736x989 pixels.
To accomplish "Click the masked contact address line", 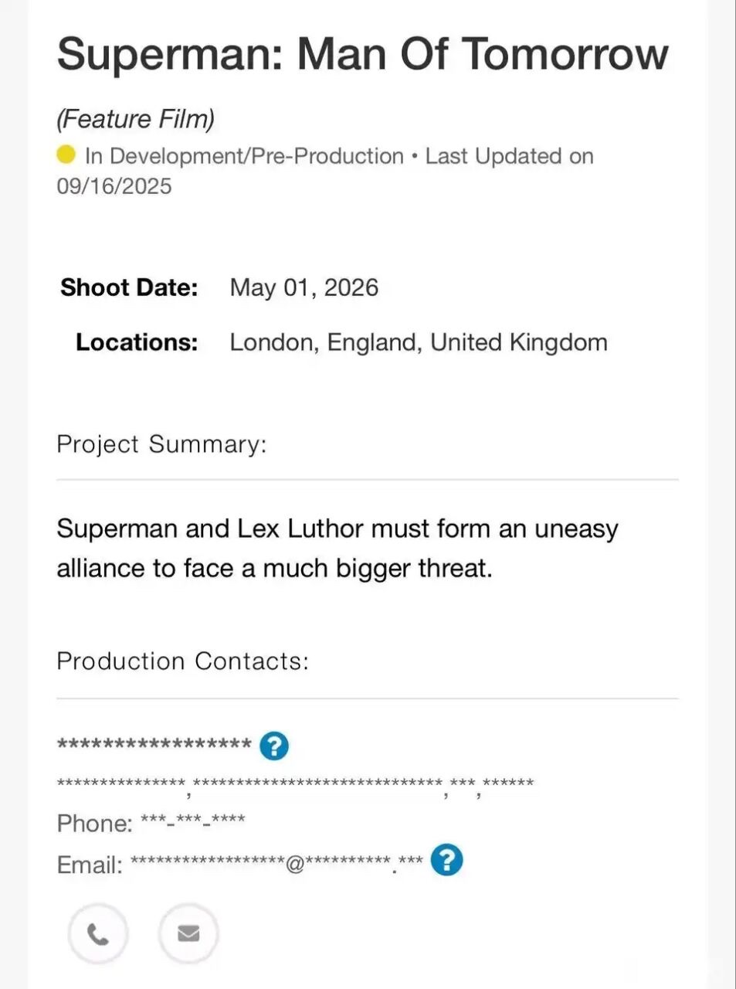I will 295,784.
